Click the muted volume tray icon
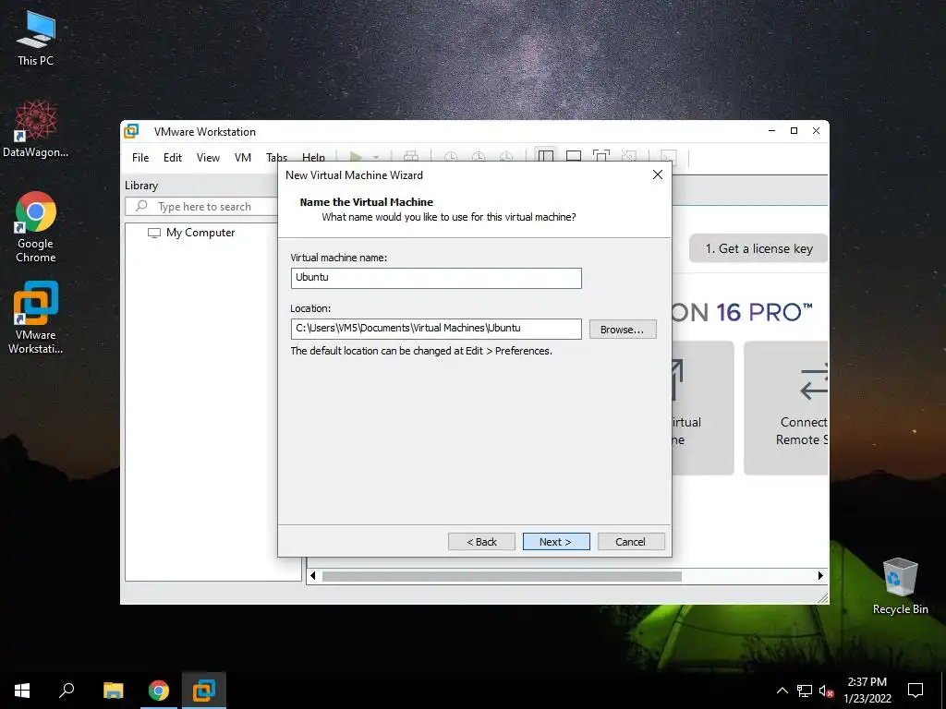Image resolution: width=946 pixels, height=709 pixels. click(826, 691)
